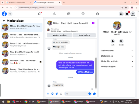Image resolution: width=139 pixels, height=104 pixels.
Task: Expand Privacy & support section
Action: coord(117,67)
